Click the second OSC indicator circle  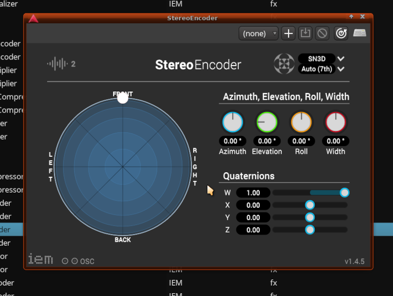click(x=74, y=261)
